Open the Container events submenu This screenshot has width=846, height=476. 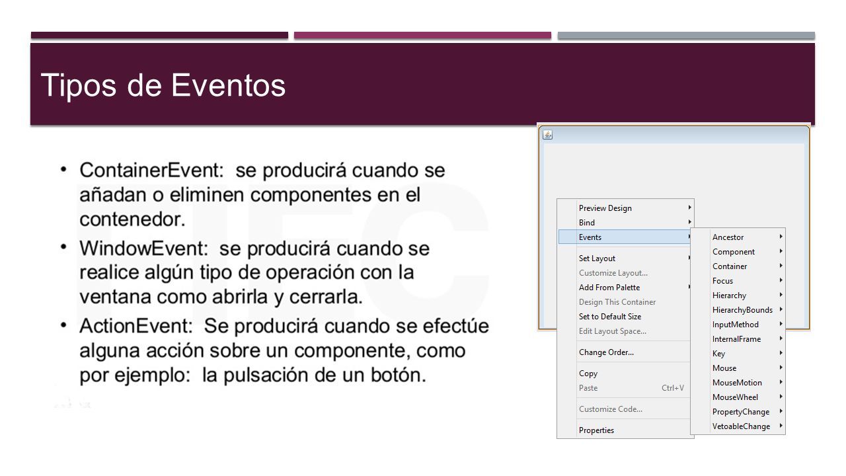tap(738, 266)
